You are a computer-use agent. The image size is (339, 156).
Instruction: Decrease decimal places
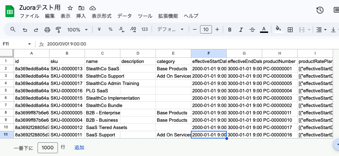click(122, 29)
